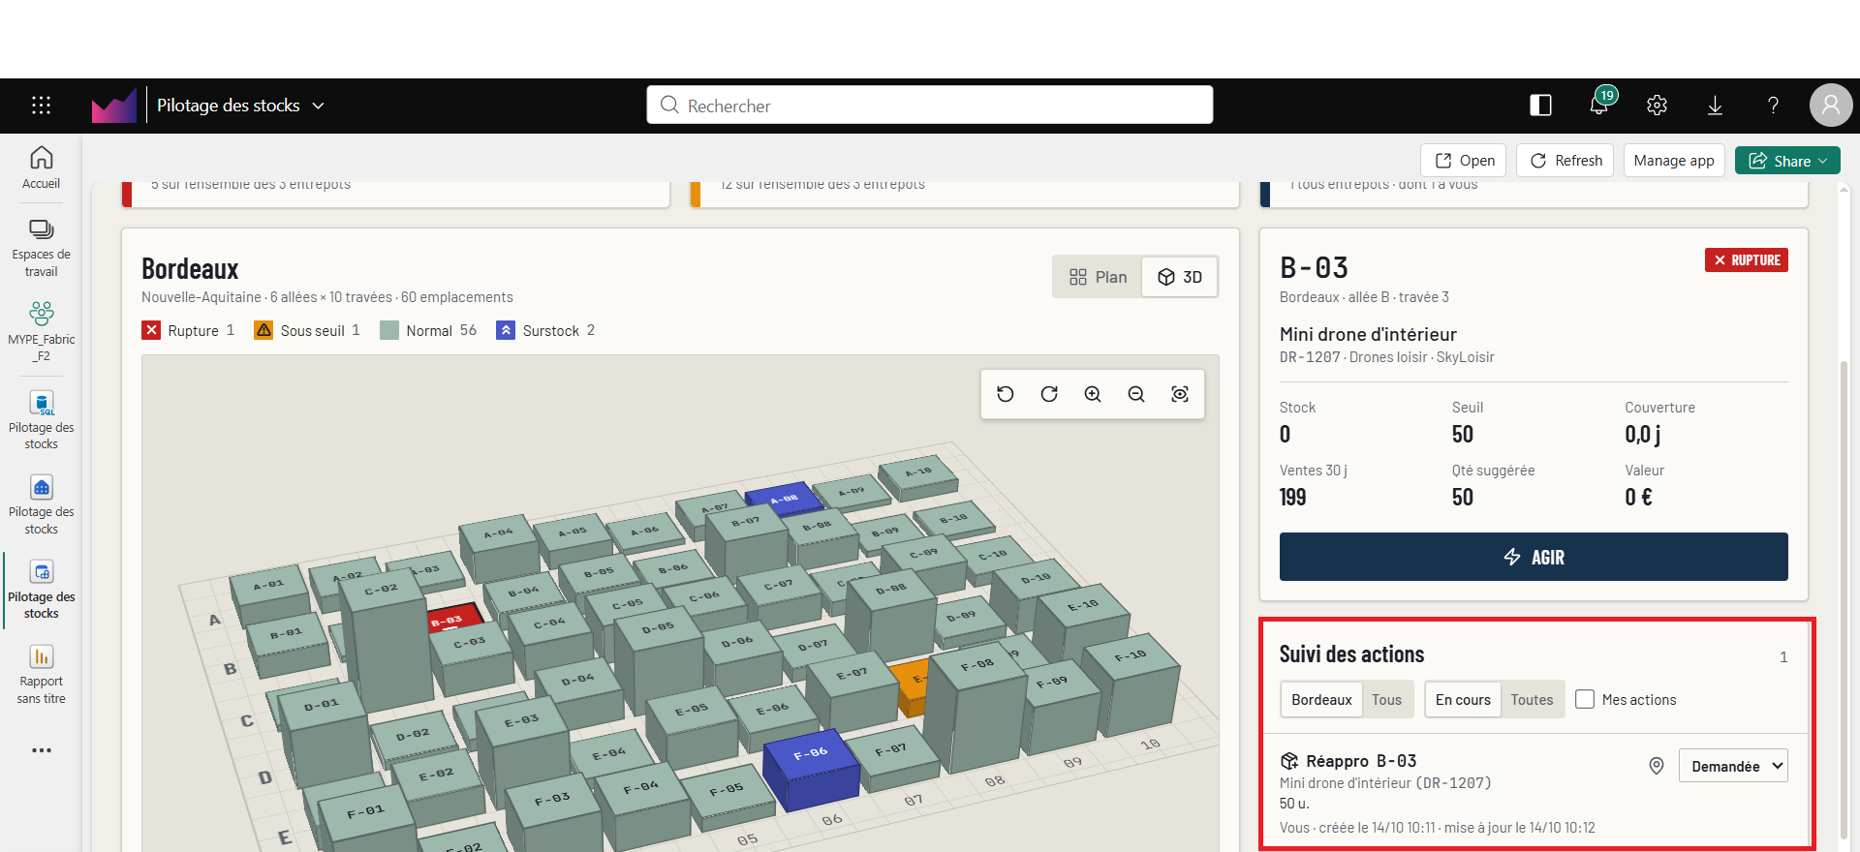Select the Bordeaux filter toggle

click(1321, 699)
